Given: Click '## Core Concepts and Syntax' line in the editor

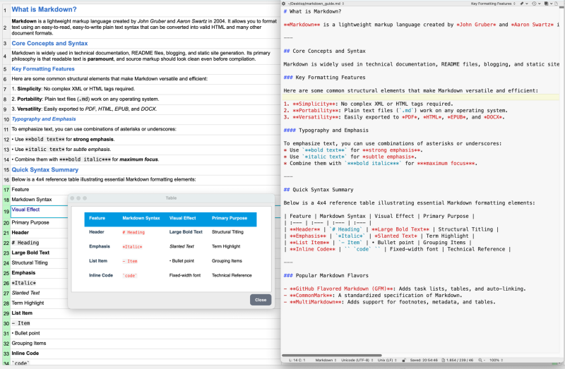Looking at the screenshot, I should click(x=324, y=51).
